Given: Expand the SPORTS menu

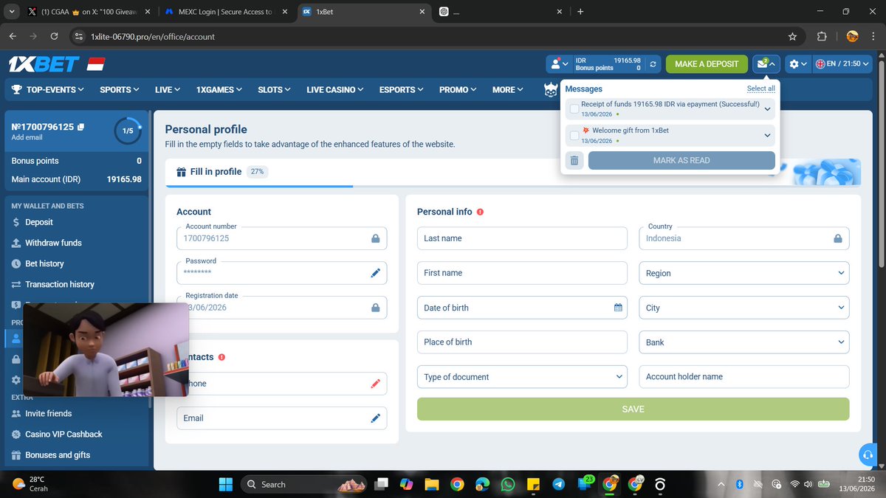Looking at the screenshot, I should tap(120, 90).
